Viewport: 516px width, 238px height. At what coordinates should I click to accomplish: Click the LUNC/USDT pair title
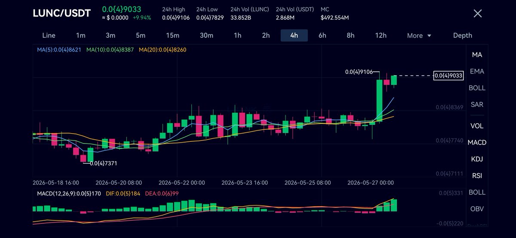(x=61, y=13)
